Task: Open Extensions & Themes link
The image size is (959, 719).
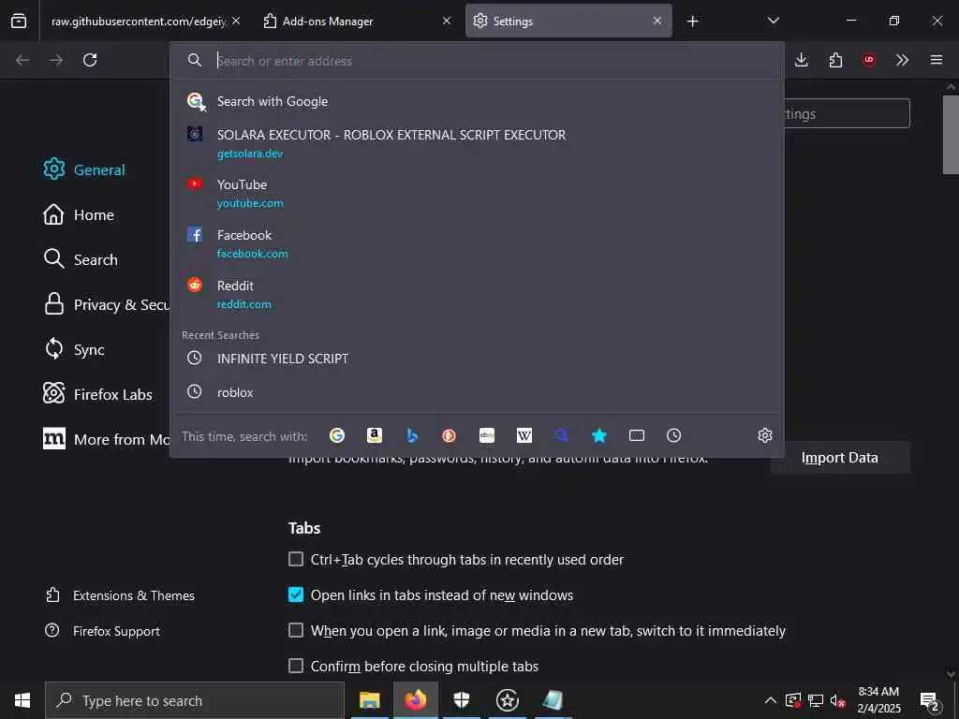Action: tap(120, 595)
